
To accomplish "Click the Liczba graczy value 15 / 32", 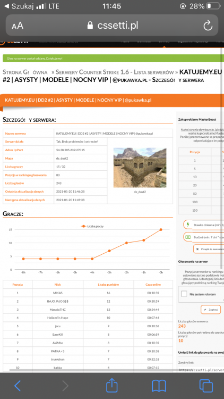I will point(61,167).
